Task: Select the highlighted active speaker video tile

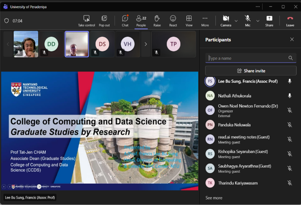Action: tap(77, 44)
